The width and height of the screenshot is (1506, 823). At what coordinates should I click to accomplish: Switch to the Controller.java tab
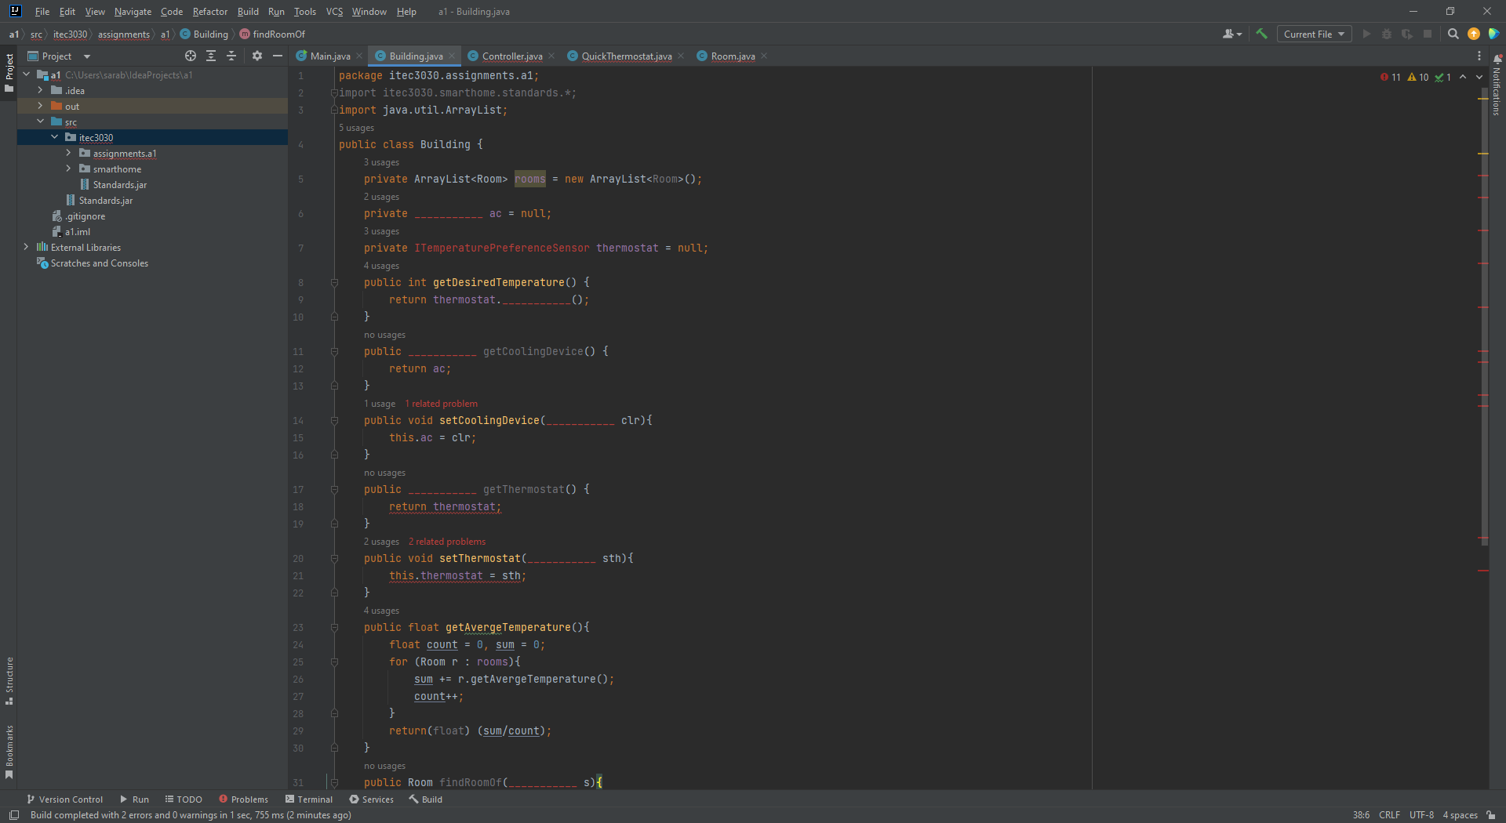click(x=511, y=56)
